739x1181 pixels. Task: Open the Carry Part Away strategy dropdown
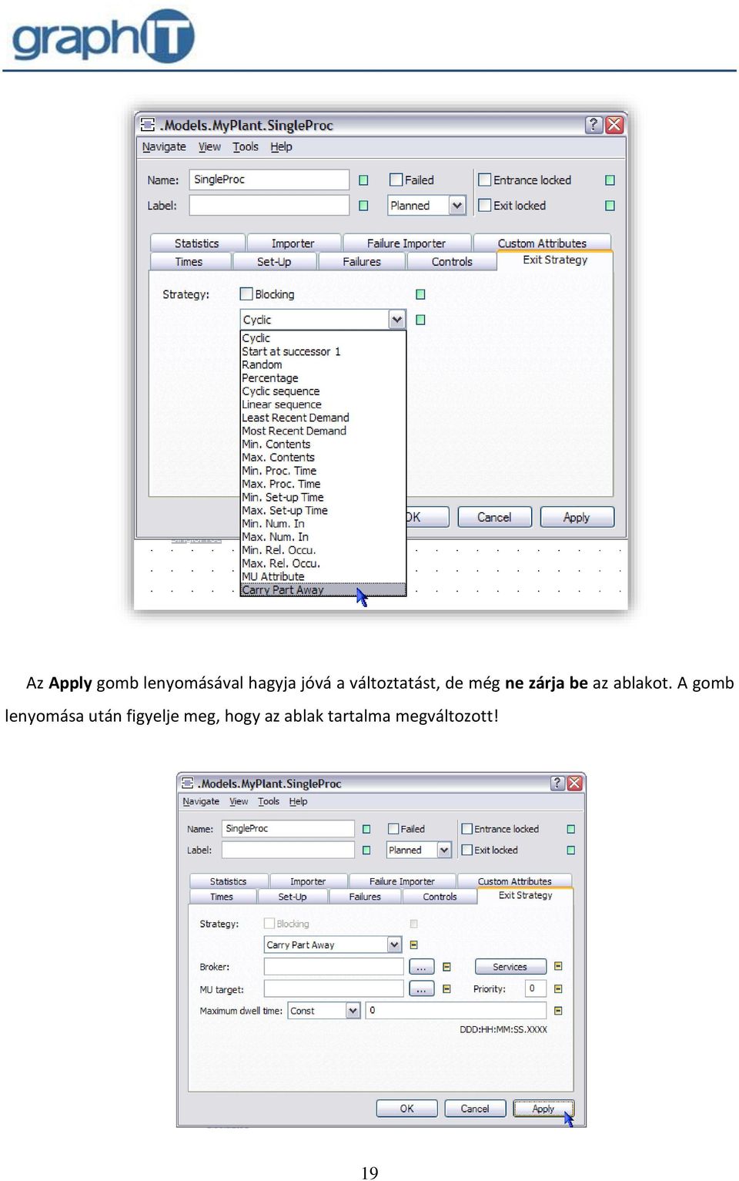[394, 944]
